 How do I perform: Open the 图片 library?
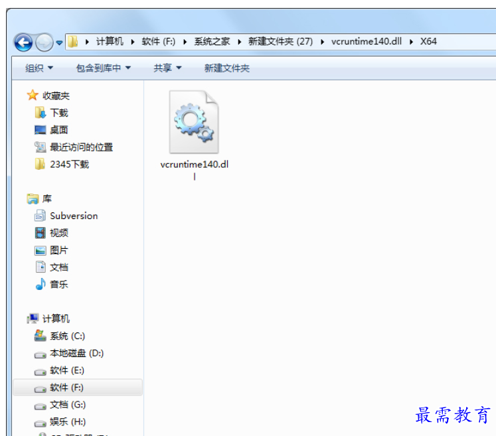59,250
